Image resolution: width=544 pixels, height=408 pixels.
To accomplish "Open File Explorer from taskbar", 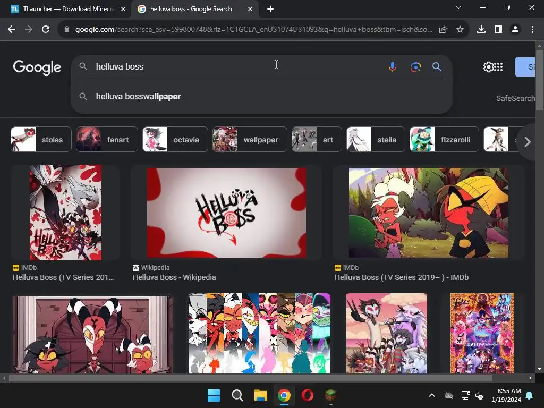I will [260, 395].
